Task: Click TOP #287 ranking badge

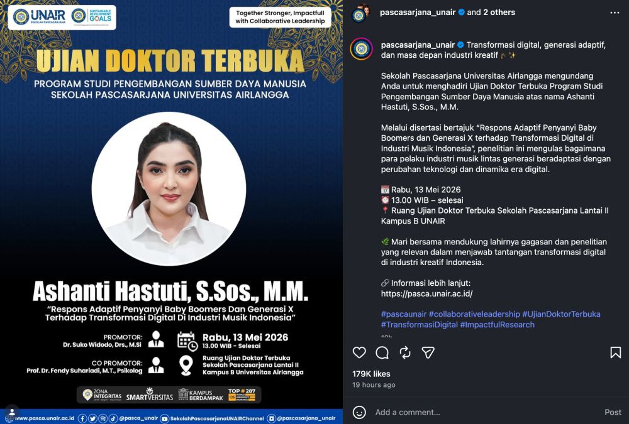Action: (x=242, y=394)
